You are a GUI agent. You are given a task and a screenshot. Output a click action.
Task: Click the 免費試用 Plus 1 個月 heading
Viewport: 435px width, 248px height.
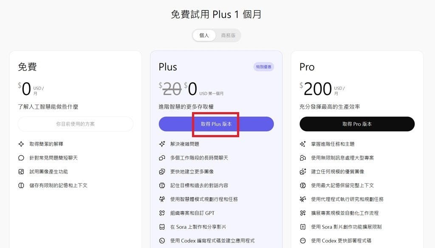pyautogui.click(x=216, y=14)
